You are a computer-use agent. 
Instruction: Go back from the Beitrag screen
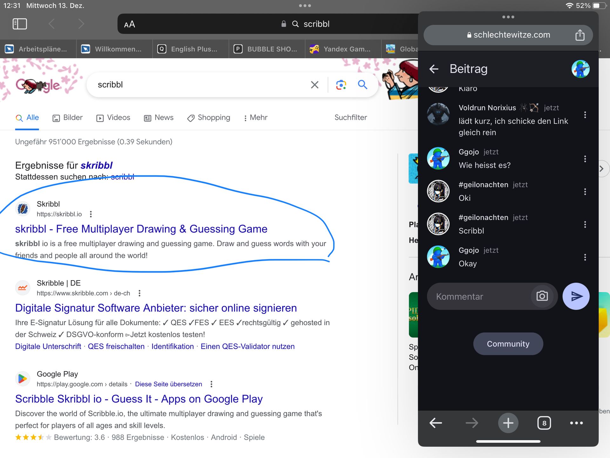(434, 69)
